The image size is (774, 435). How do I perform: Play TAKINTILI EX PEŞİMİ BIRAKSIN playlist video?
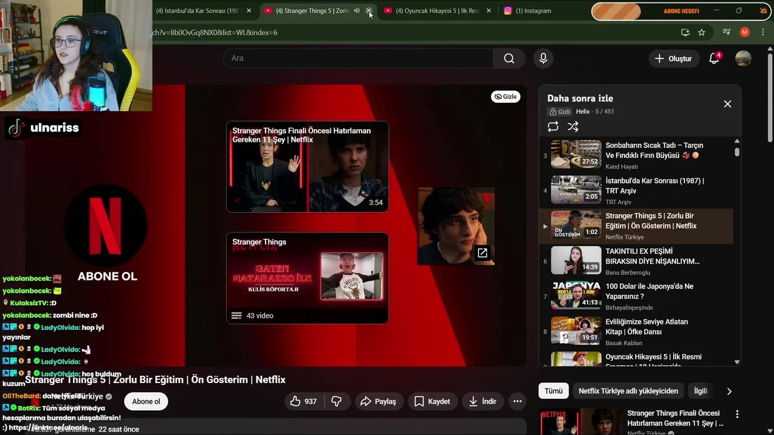pos(636,261)
